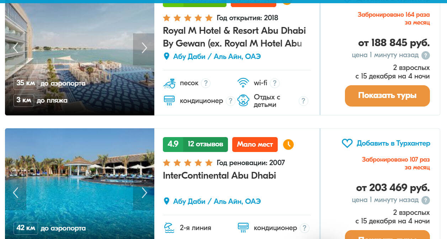Show previous photo of Royal M Hotel
447x239 pixels.
[x=16, y=48]
